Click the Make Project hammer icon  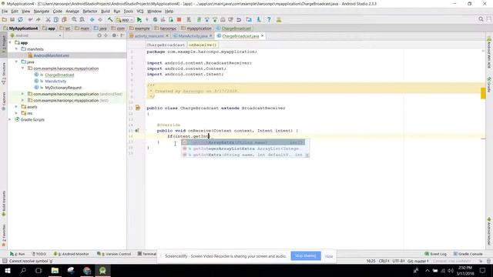click(x=110, y=19)
